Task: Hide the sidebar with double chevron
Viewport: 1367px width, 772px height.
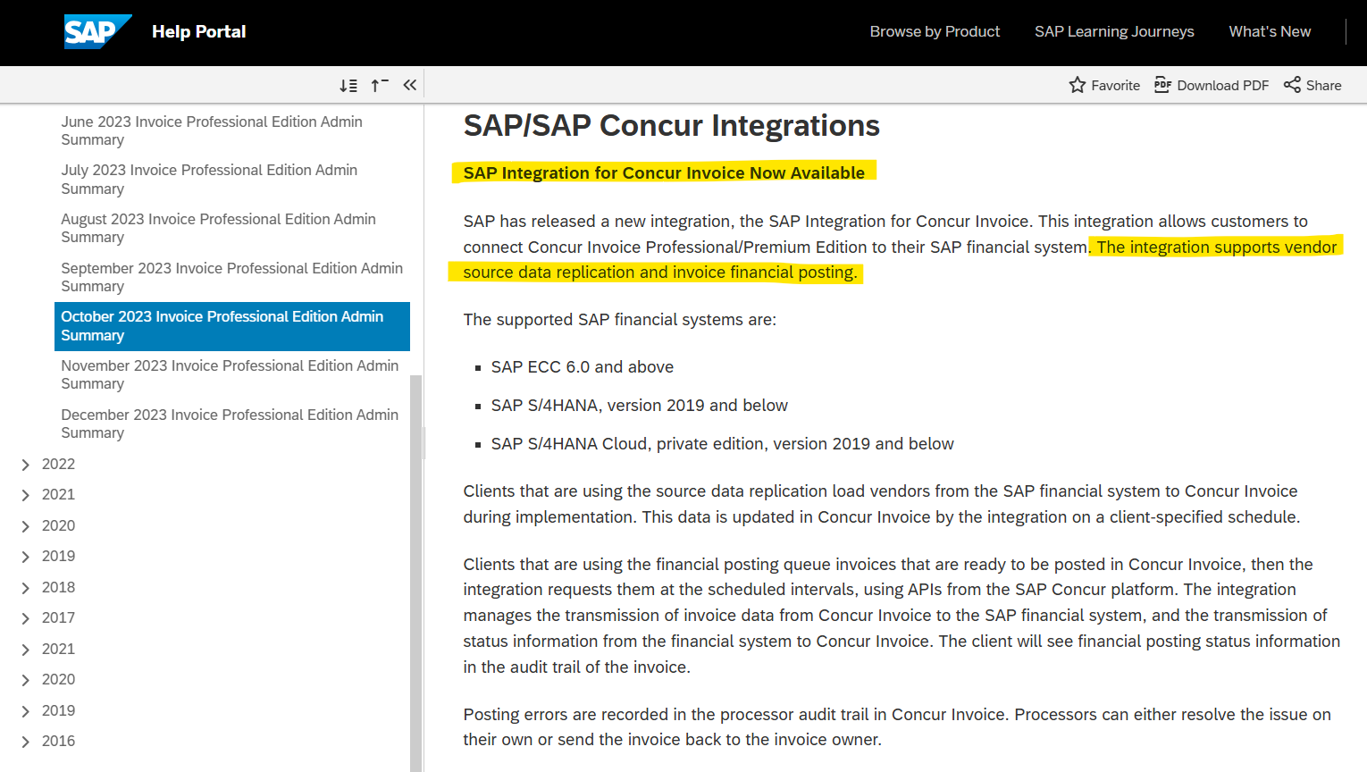Action: [410, 85]
